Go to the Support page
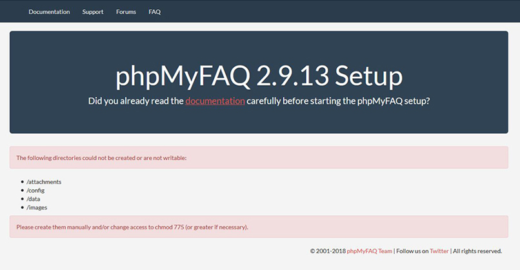This screenshot has width=520, height=270. (x=93, y=12)
